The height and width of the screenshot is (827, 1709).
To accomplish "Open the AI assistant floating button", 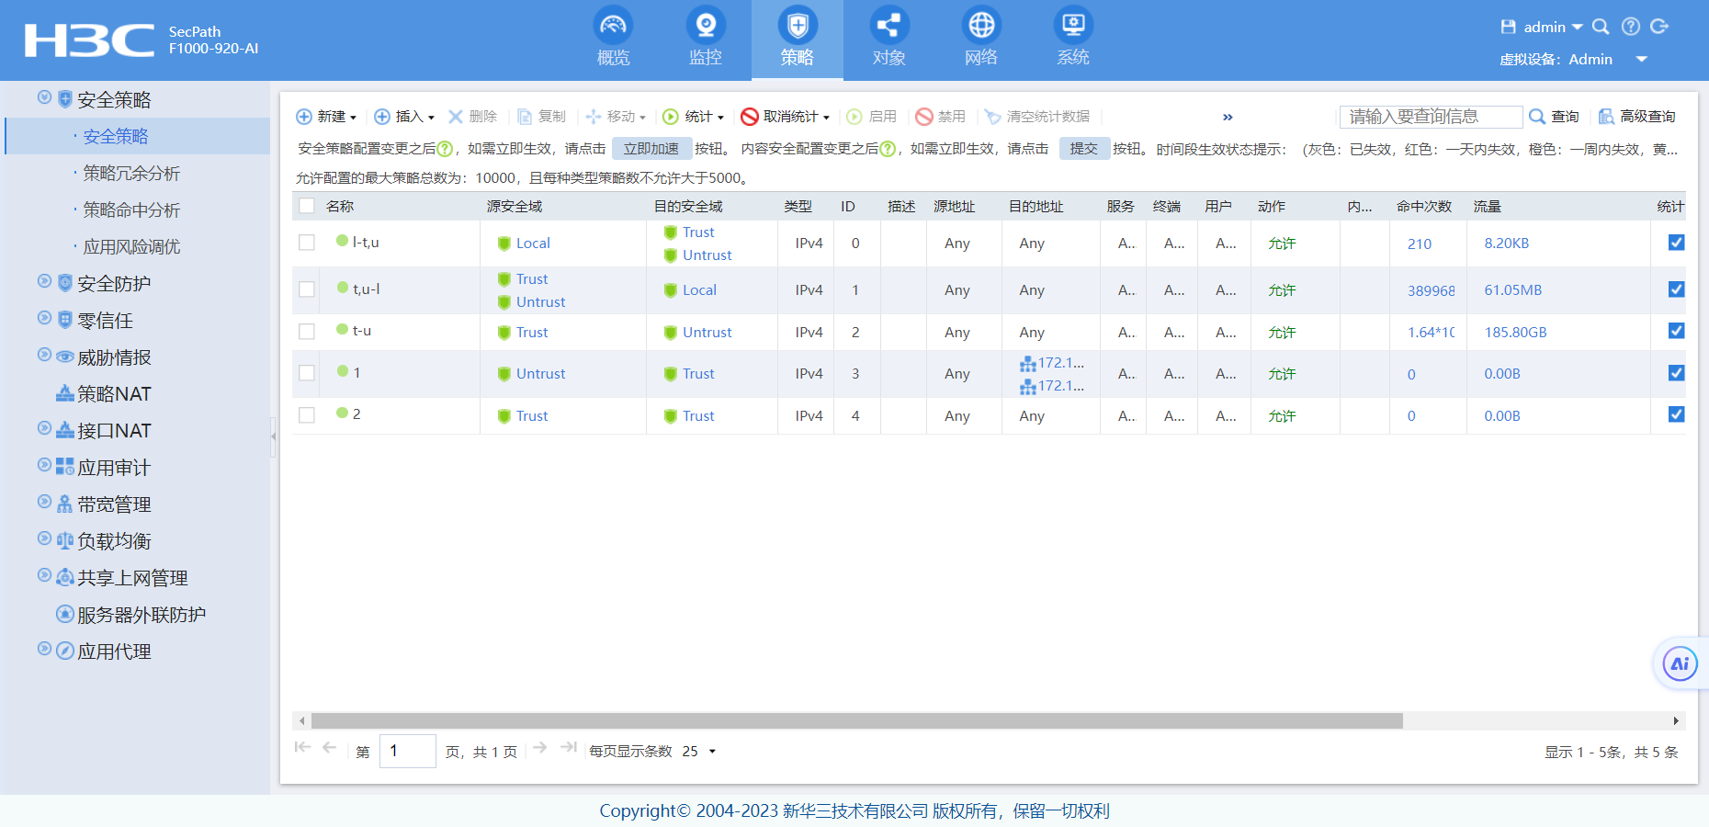I will 1680,663.
